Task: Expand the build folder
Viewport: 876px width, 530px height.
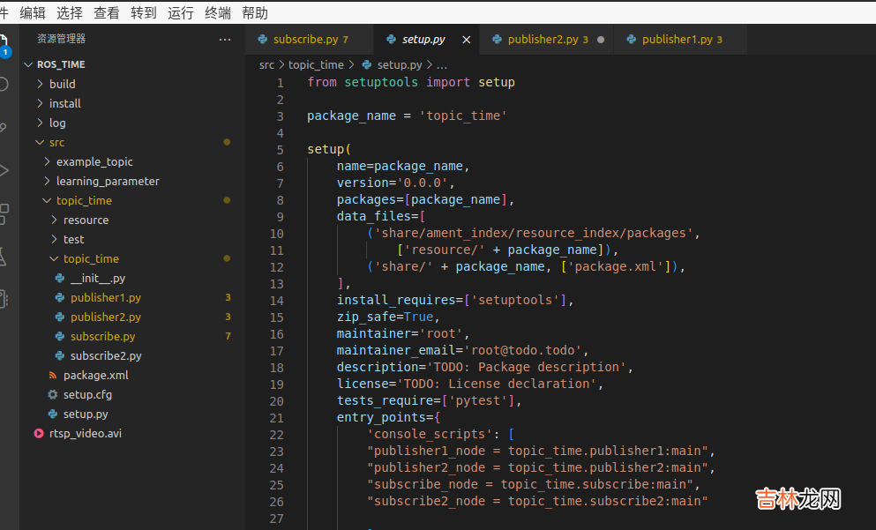Action: coord(62,84)
